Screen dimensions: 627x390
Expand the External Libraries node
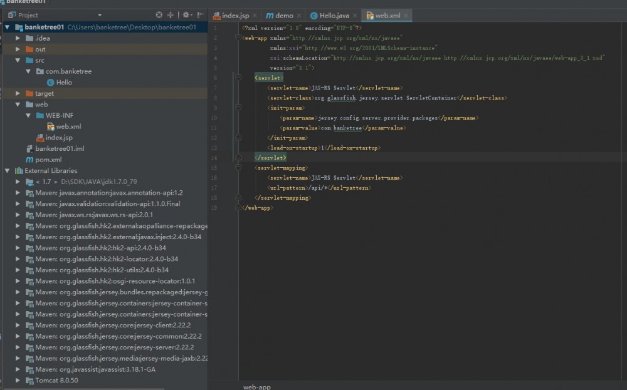coord(6,170)
